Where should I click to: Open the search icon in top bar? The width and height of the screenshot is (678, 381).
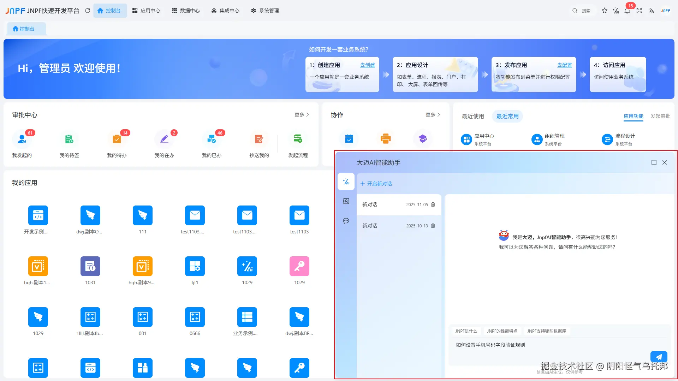[x=575, y=11]
